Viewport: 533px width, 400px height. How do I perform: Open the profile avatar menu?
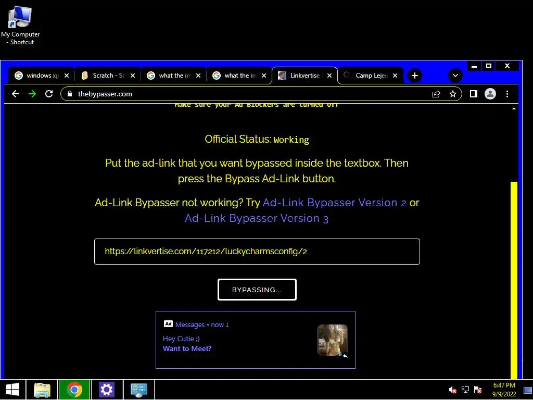coord(490,94)
